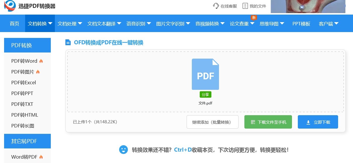
Task: Click the fire icon beside PDF转Word
Action: (41, 61)
